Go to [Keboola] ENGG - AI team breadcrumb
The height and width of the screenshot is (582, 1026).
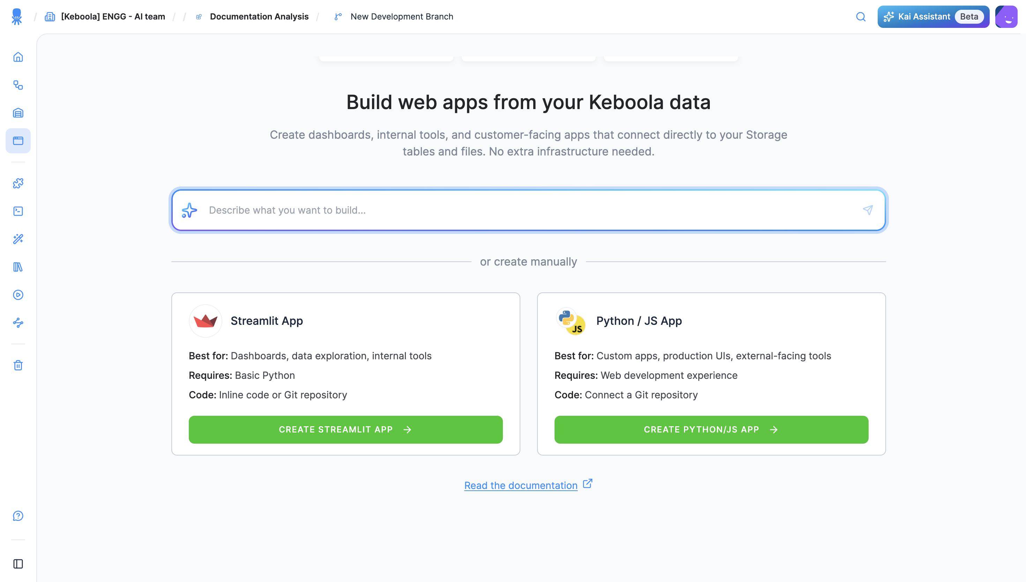coord(113,17)
